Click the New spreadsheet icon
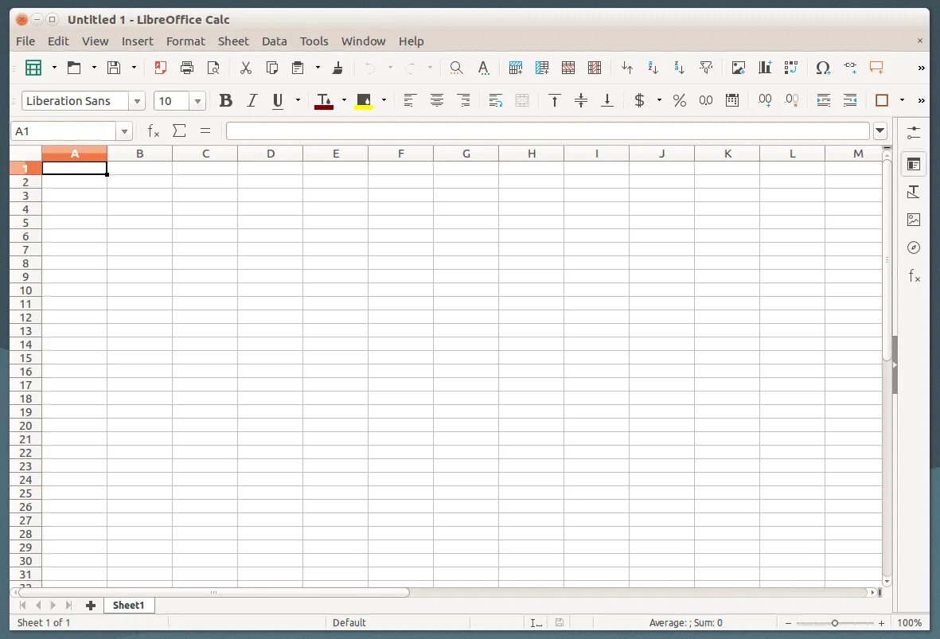940x639 pixels. point(33,68)
